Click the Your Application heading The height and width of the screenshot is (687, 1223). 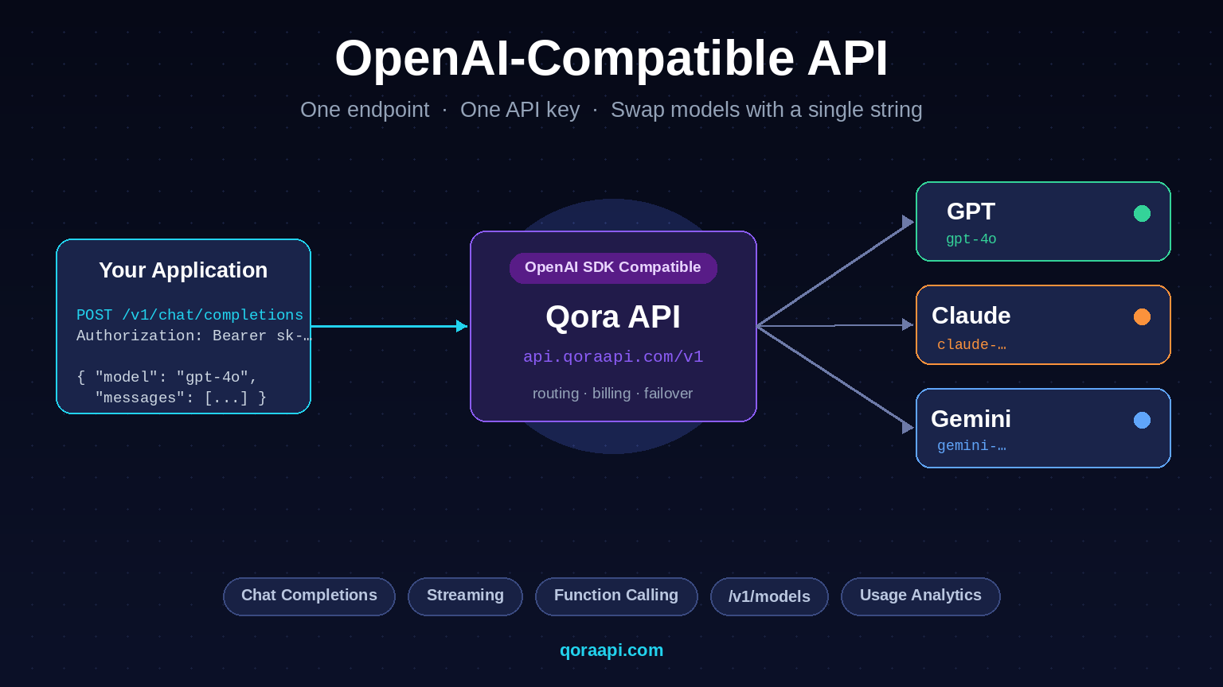183,270
